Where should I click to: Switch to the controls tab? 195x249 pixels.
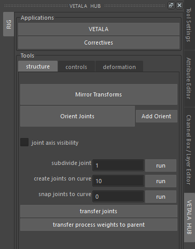(76, 67)
